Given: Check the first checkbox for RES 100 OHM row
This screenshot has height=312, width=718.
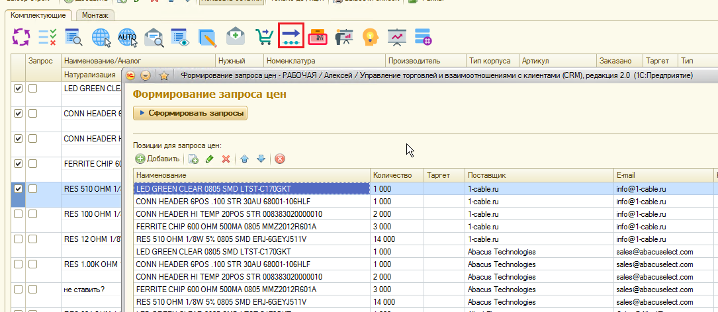Looking at the screenshot, I should (x=19, y=214).
